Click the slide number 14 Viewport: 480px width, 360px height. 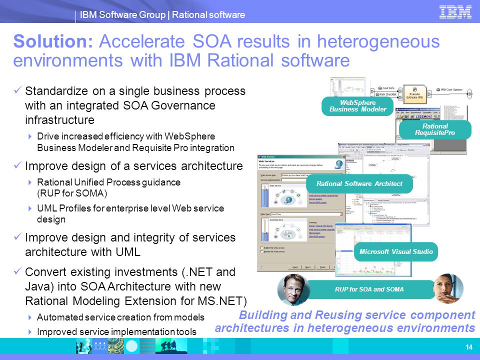(x=468, y=347)
